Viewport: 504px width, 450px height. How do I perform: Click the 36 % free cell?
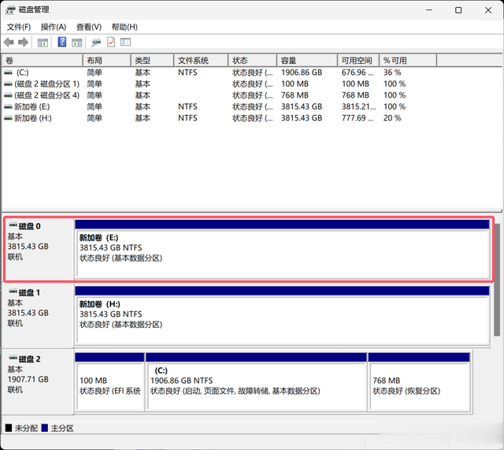tap(392, 73)
